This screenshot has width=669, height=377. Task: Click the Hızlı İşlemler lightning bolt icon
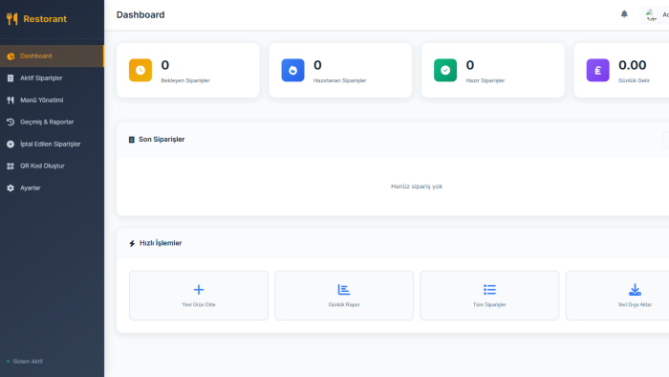[x=132, y=243]
